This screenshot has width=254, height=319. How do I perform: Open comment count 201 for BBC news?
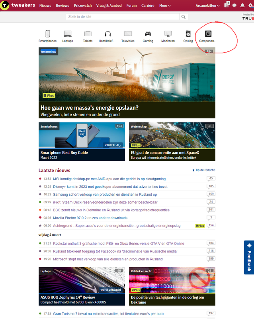pos(211,210)
